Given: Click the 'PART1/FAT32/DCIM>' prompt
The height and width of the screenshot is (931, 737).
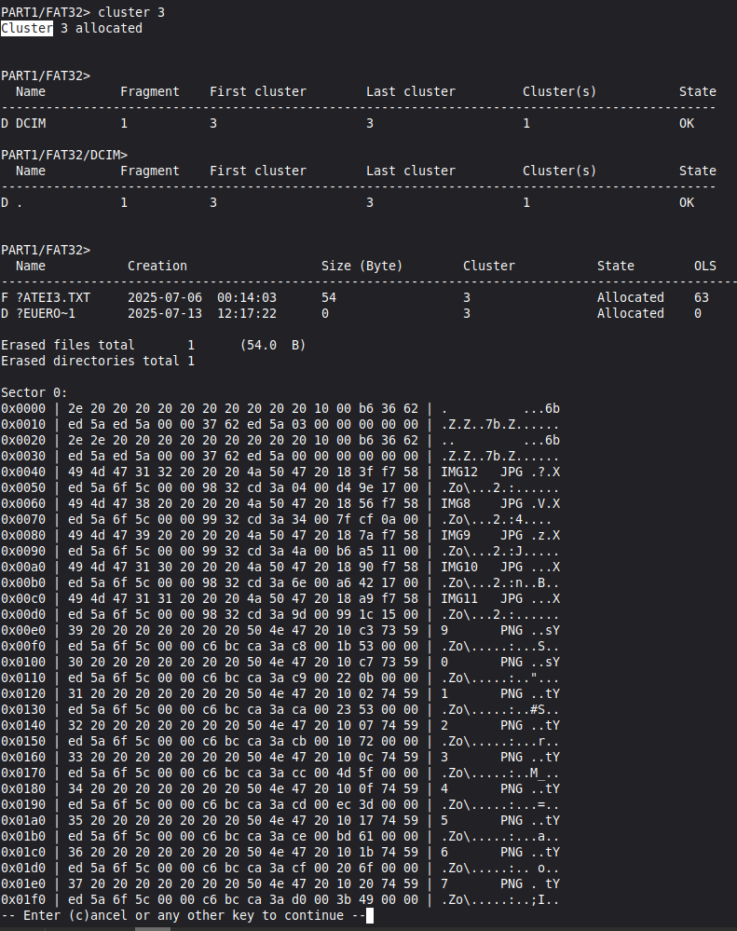Looking at the screenshot, I should [x=64, y=155].
